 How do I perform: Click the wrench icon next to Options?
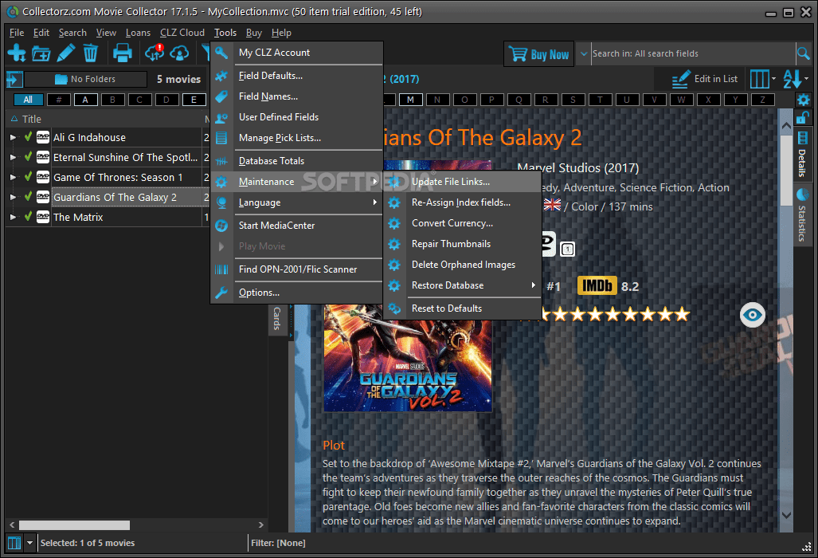(221, 293)
